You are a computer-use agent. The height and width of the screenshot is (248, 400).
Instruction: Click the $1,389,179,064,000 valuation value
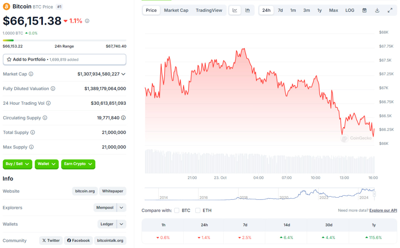105,89
